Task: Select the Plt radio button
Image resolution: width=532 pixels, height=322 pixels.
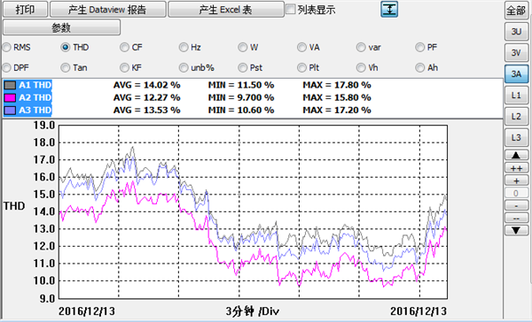Action: coord(301,68)
